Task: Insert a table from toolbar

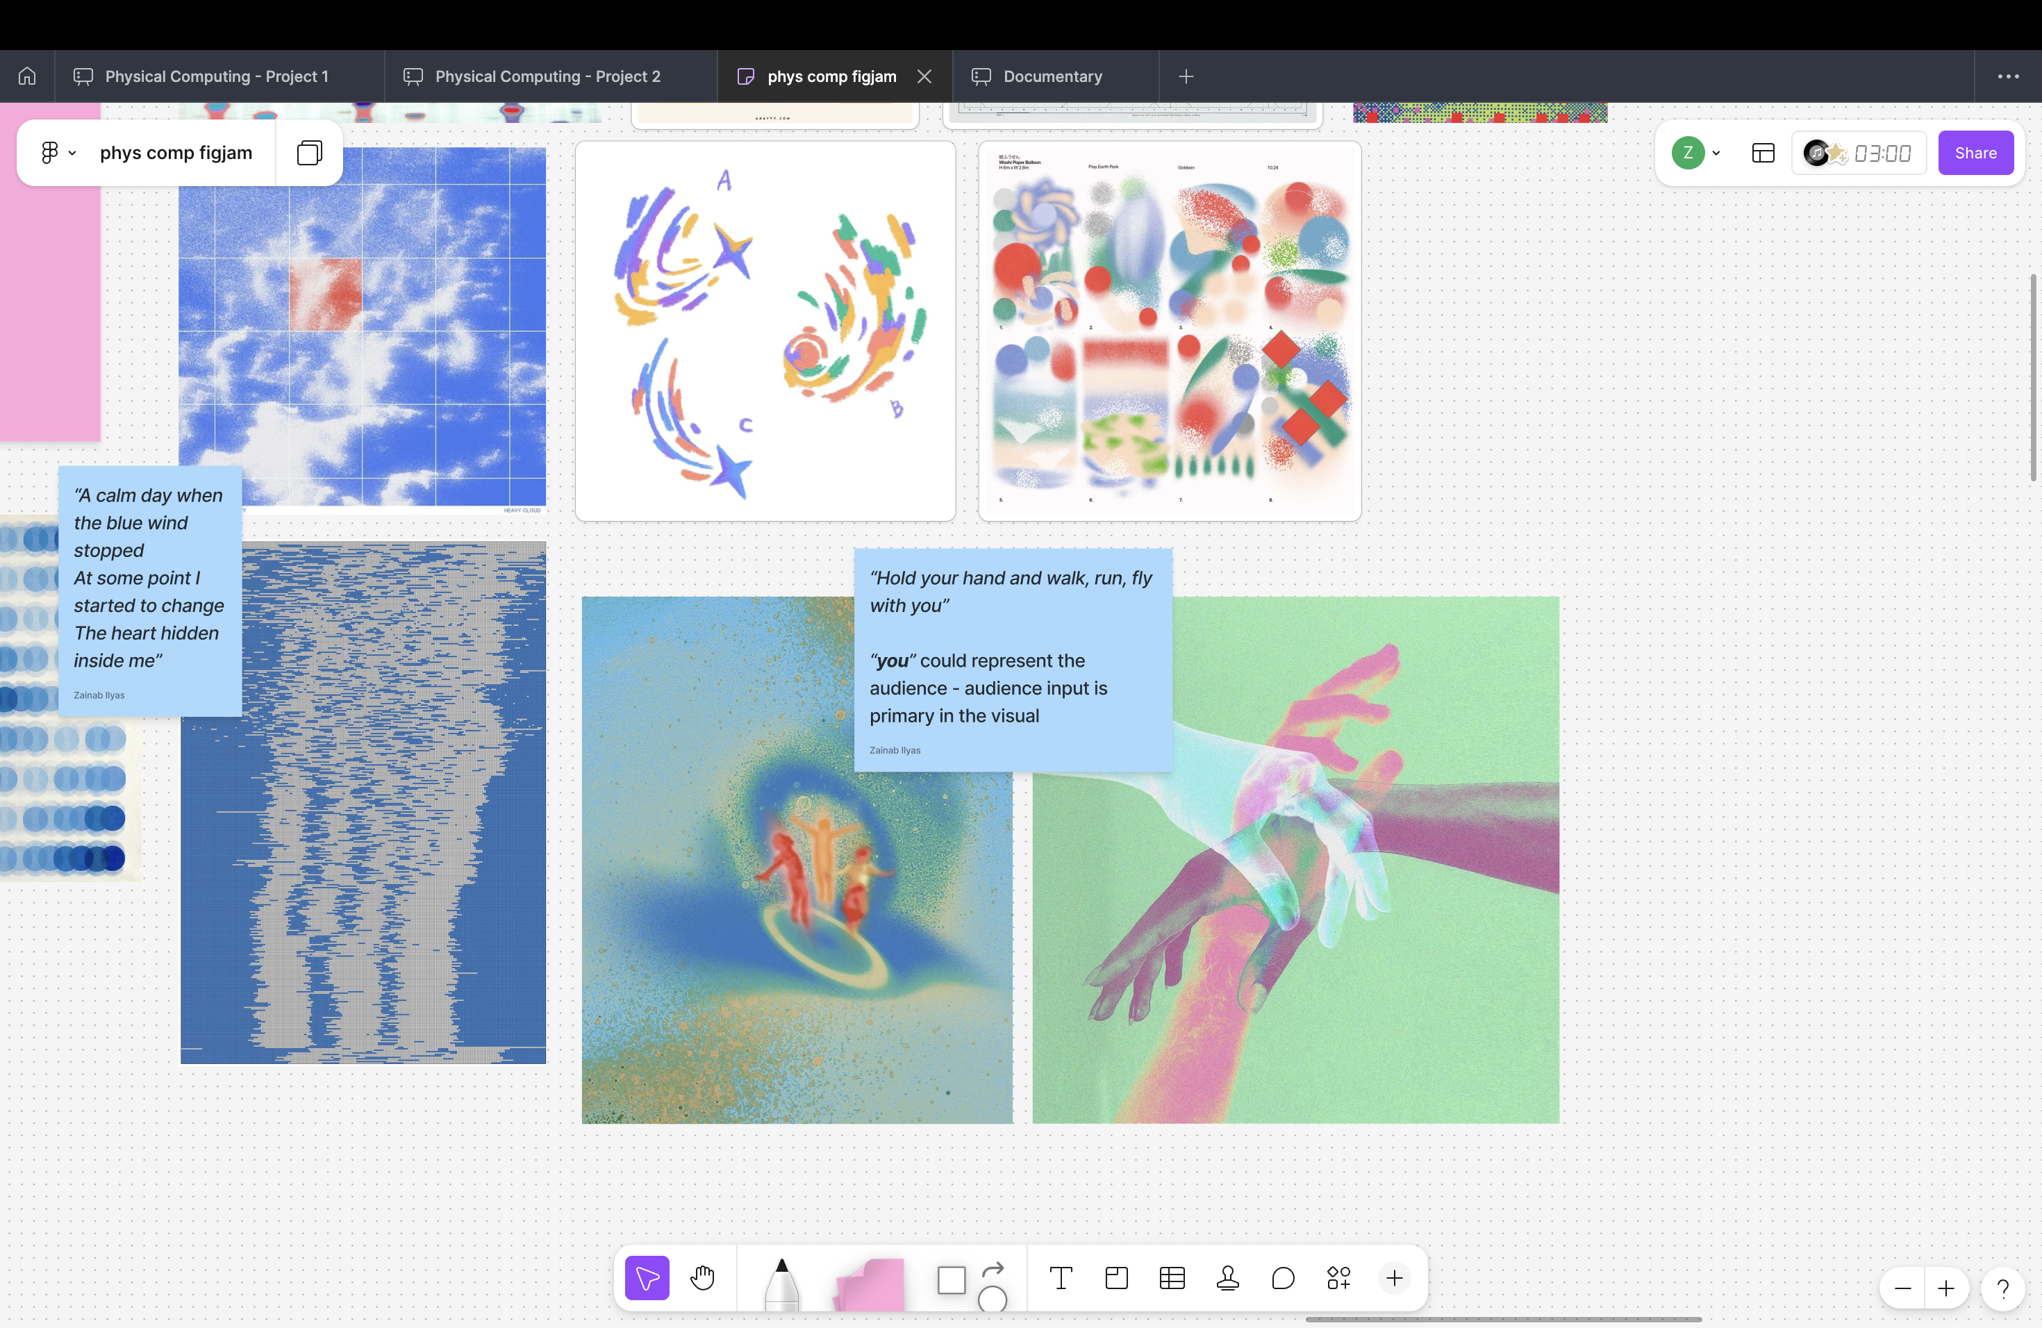Action: [1172, 1278]
